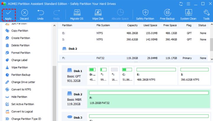Select F: 119.20GB FAT32 block
Image resolution: width=213 pixels, height=121 pixels.
coord(149,99)
